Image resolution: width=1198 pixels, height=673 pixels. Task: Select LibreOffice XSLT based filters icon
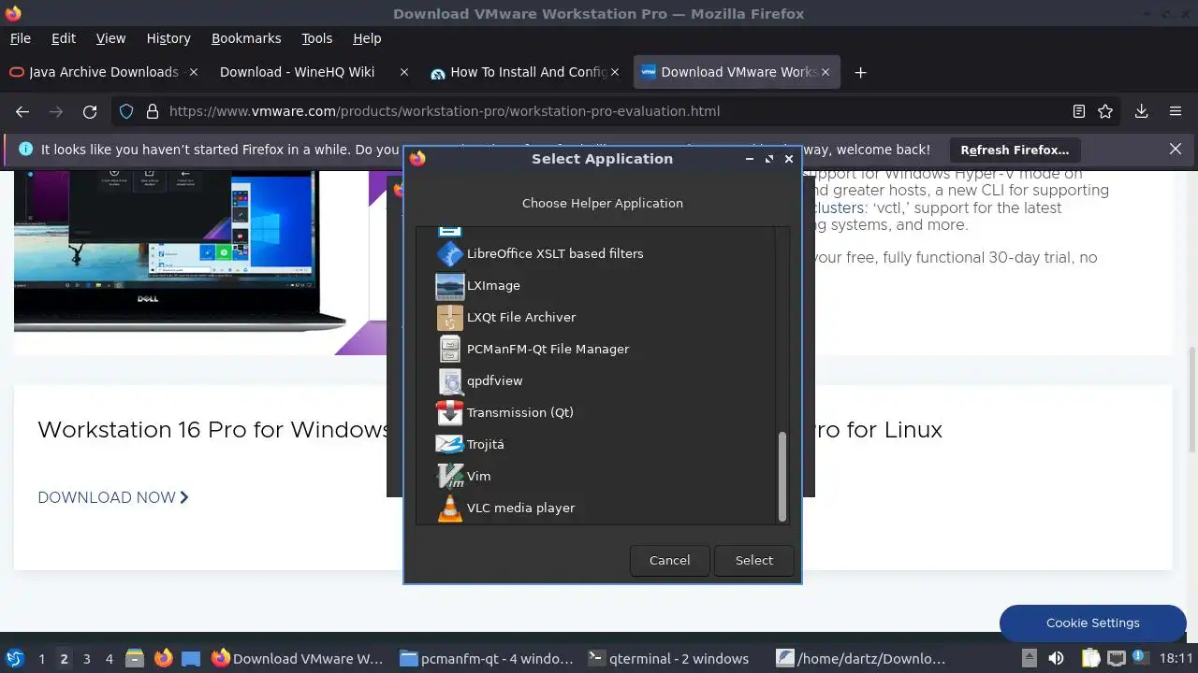tap(450, 253)
